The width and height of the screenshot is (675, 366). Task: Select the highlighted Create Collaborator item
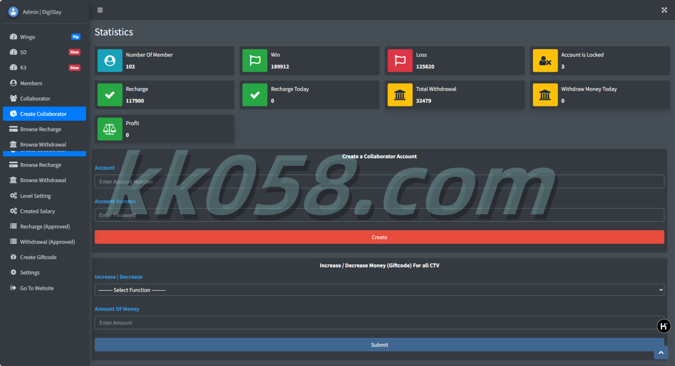point(44,113)
